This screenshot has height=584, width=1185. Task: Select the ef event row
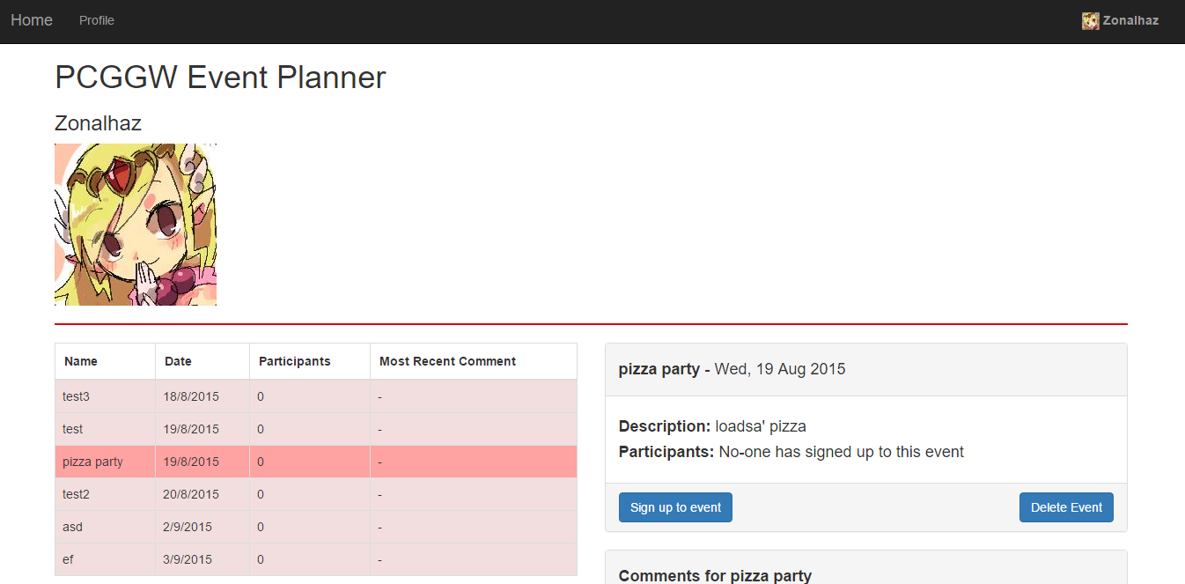click(x=316, y=559)
